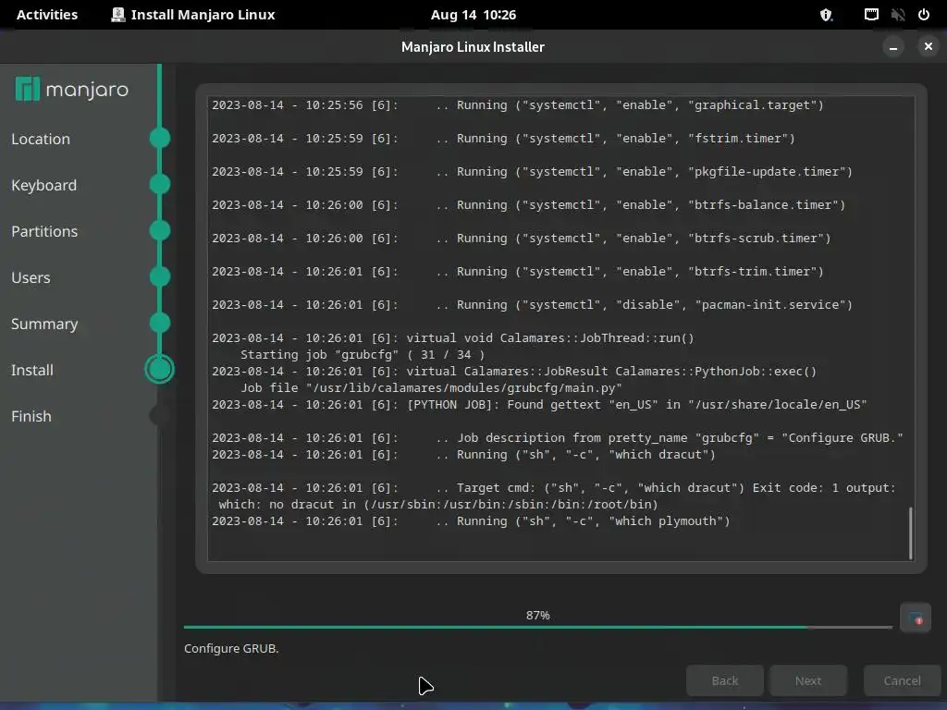The width and height of the screenshot is (947, 710).
Task: Click log line enabling "btrfs-scrub.timer"
Action: tap(522, 238)
